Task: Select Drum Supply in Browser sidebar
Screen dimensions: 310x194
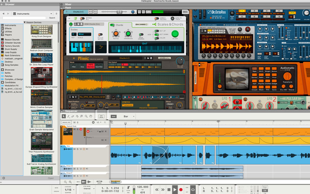Action: click(x=11, y=49)
